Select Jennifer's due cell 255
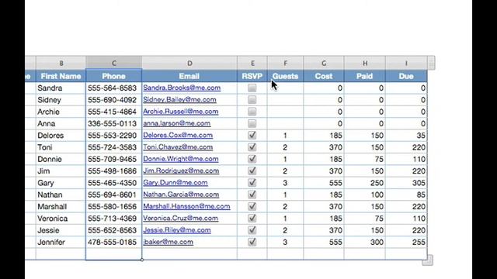 (406, 242)
